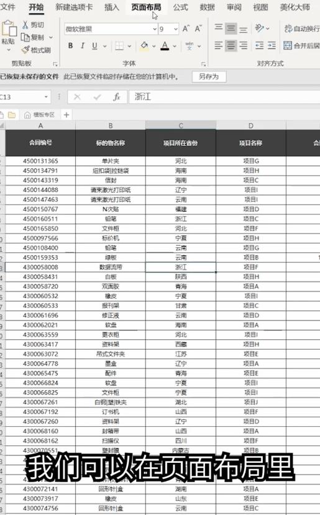This screenshot has height=515, width=320.
Task: Open the View (视图) tab
Action: (260, 7)
